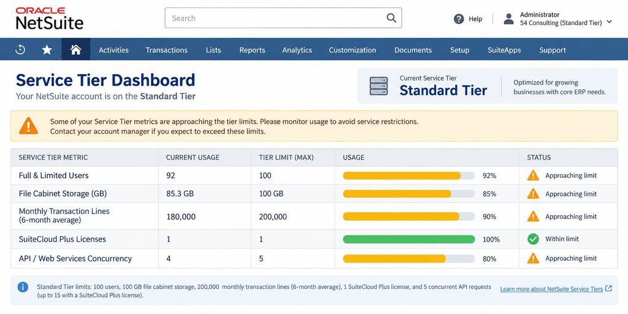Click the 180,000 current usage value
Viewport: 628px width, 314px height.
pyautogui.click(x=181, y=216)
